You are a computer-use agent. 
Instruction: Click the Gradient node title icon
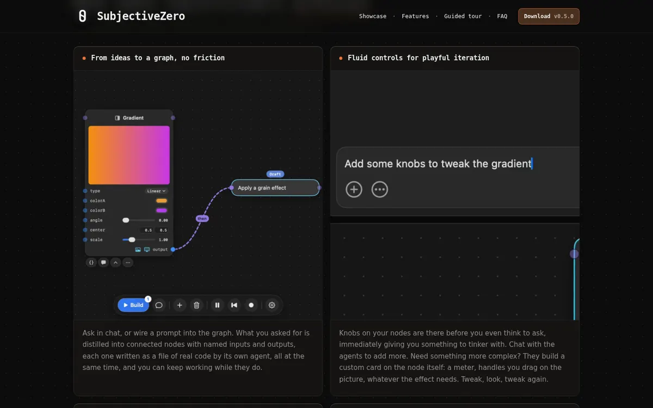pyautogui.click(x=118, y=118)
